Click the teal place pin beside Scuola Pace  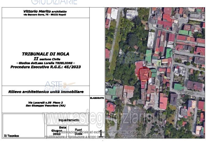coord(107,90)
